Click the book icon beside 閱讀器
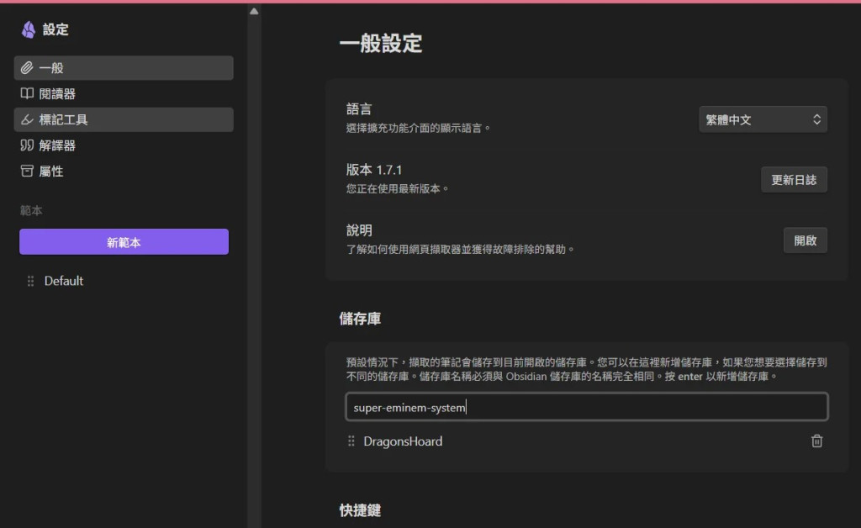The image size is (861, 528). (x=27, y=94)
